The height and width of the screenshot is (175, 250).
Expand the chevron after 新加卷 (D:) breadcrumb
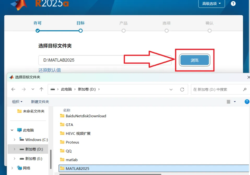click(x=99, y=89)
